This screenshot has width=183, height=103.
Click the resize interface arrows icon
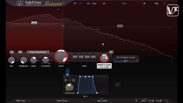click(167, 101)
